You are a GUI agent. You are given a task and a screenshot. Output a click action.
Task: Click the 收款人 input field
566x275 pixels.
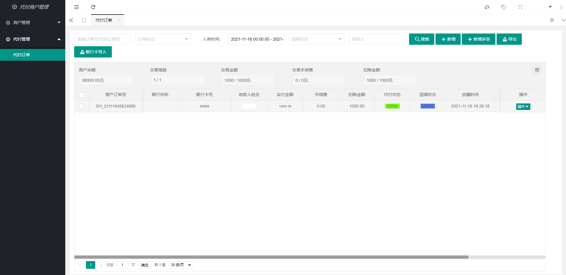pos(377,39)
